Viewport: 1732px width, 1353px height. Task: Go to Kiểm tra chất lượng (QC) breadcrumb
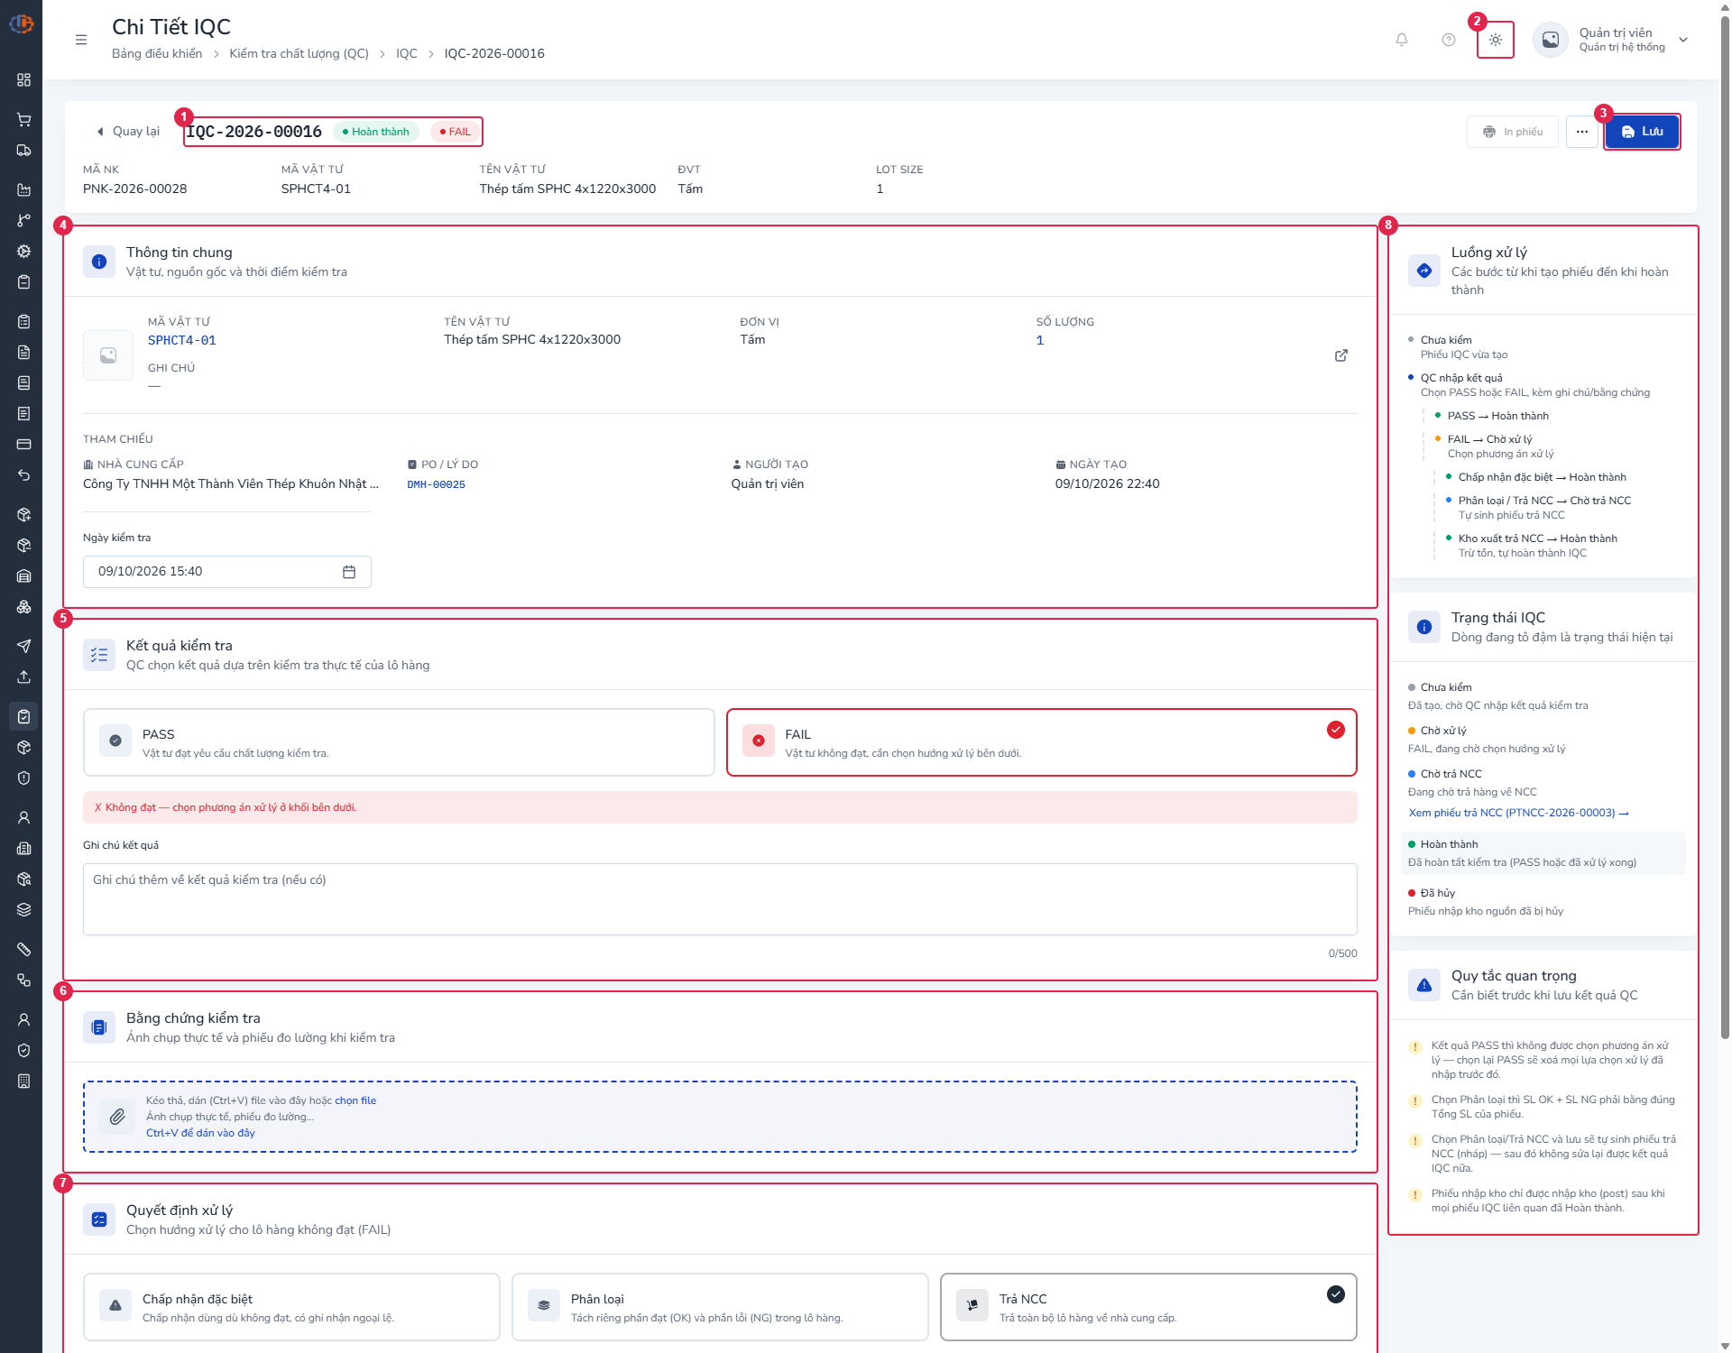click(299, 53)
